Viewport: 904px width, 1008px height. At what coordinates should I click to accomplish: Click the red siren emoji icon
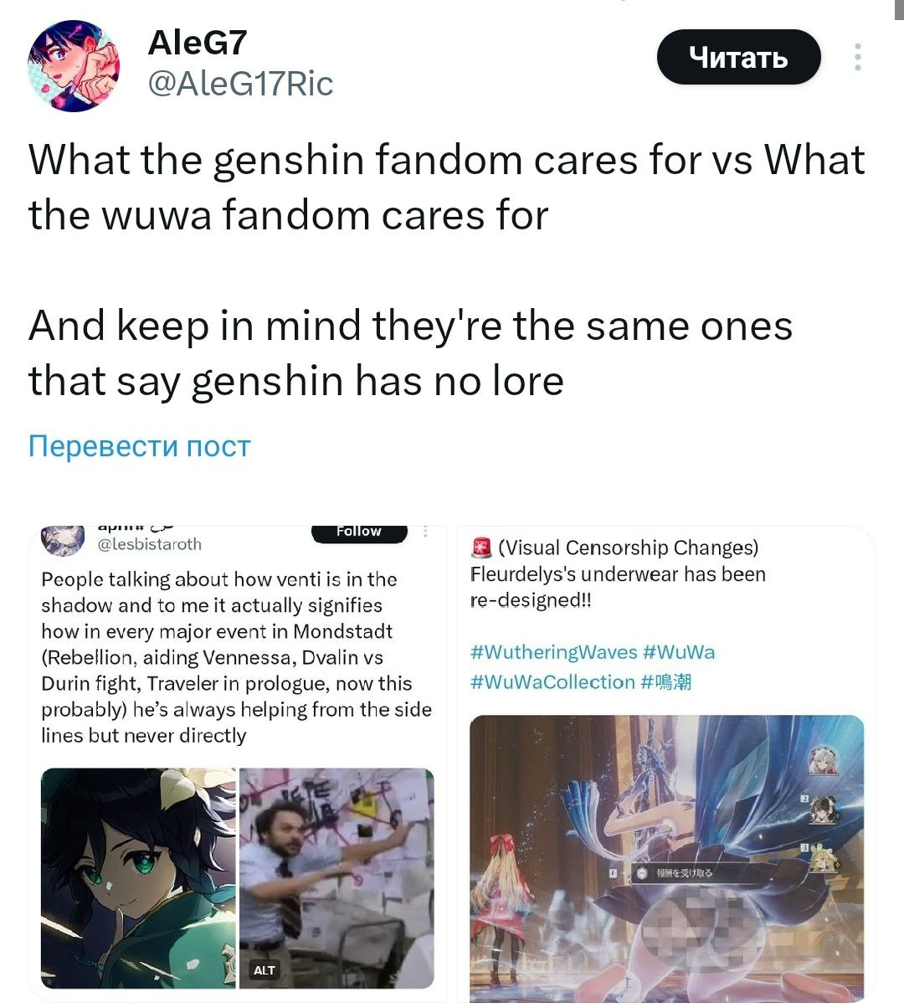pyautogui.click(x=481, y=548)
